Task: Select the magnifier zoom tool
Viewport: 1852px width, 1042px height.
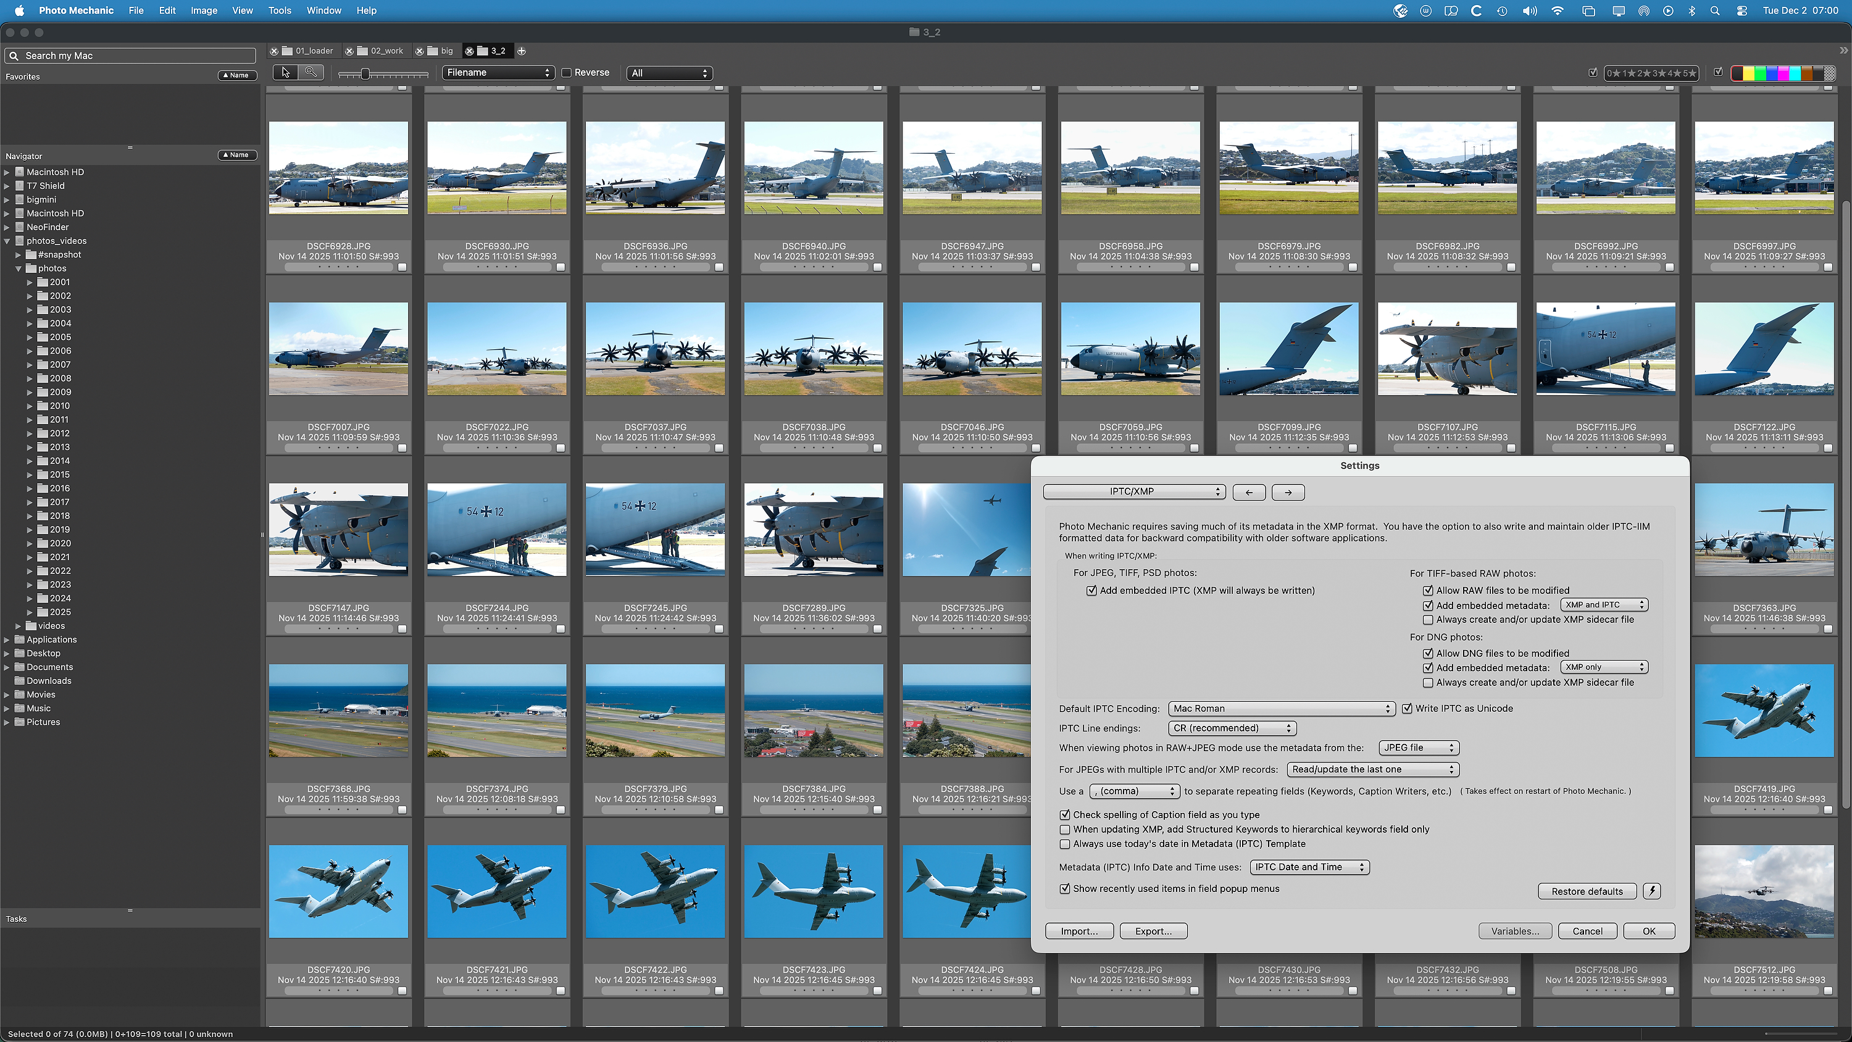Action: 311,73
